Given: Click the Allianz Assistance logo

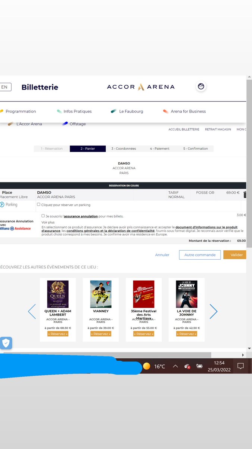Looking at the screenshot, I should (x=15, y=228).
